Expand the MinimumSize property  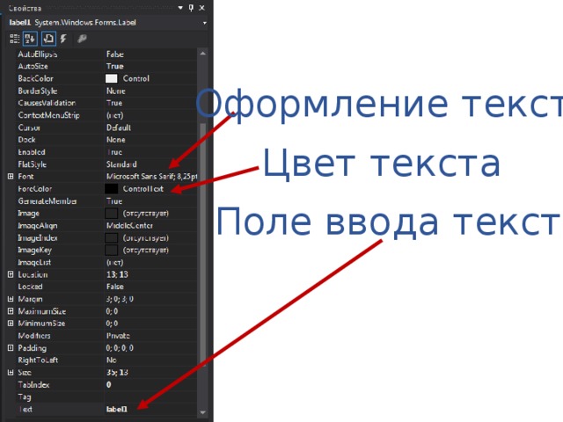11,324
